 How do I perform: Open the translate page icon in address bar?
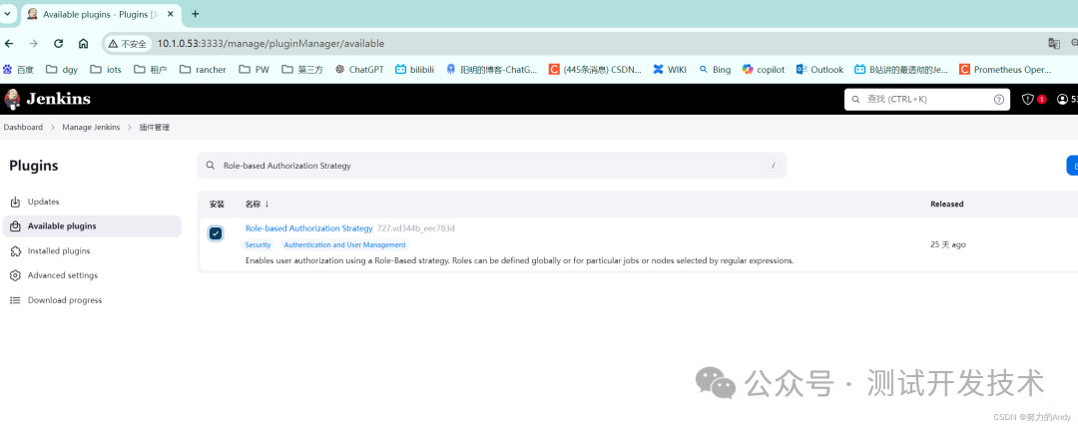click(x=1053, y=43)
